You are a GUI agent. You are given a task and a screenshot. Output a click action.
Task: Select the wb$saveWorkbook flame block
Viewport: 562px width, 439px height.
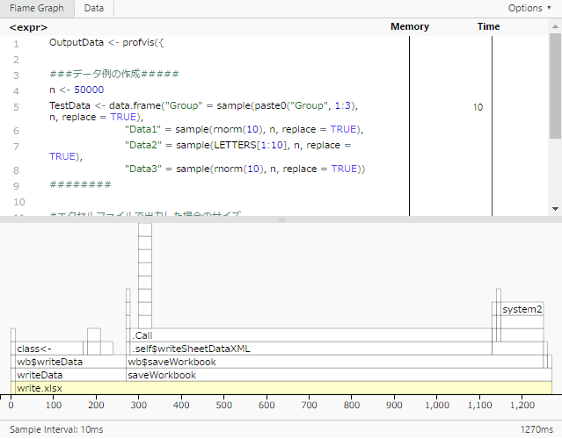335,362
